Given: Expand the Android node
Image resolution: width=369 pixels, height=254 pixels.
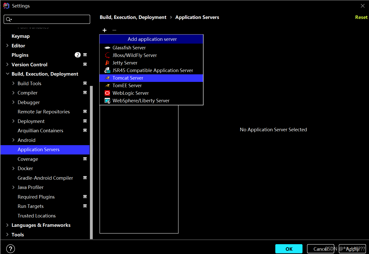Looking at the screenshot, I should (x=13, y=140).
